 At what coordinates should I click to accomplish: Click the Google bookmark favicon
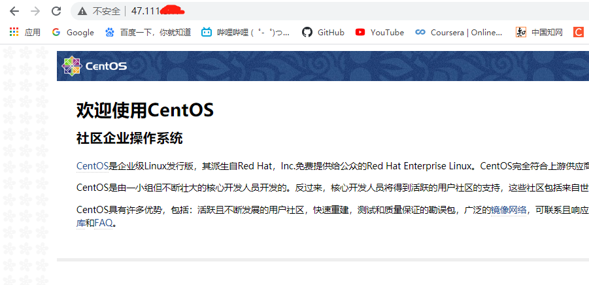pos(56,32)
